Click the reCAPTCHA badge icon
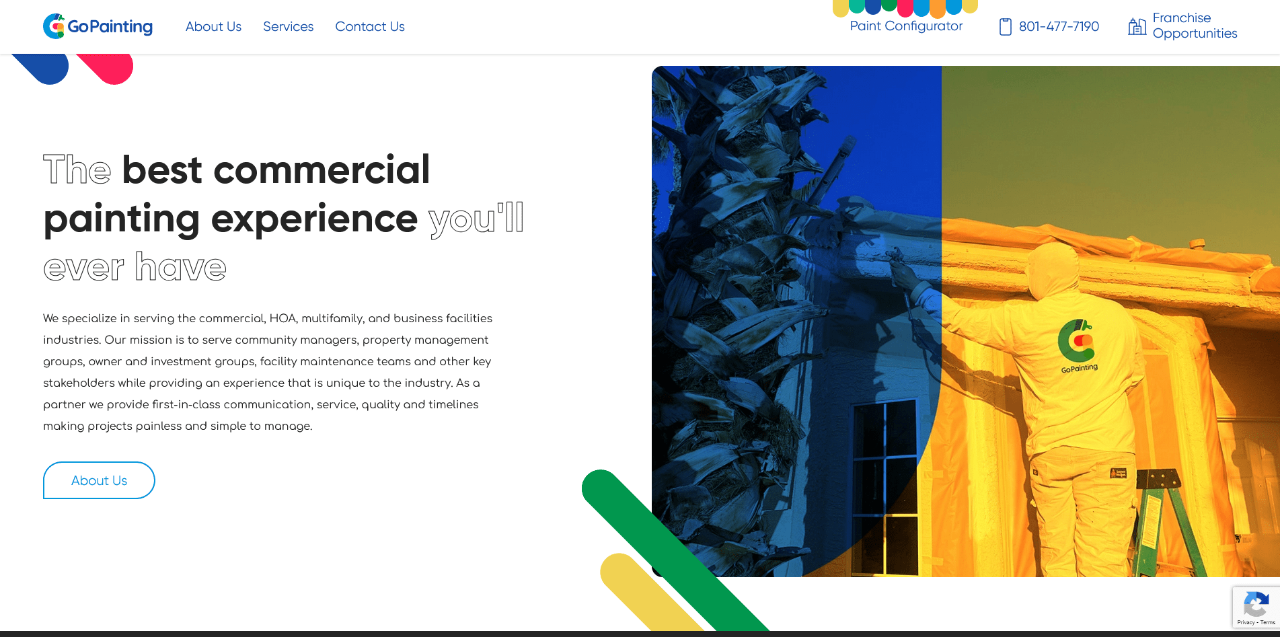Image resolution: width=1280 pixels, height=637 pixels. click(1256, 603)
